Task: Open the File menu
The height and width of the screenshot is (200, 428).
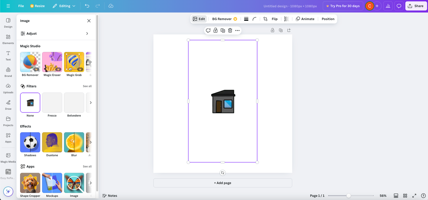Action: (21, 6)
